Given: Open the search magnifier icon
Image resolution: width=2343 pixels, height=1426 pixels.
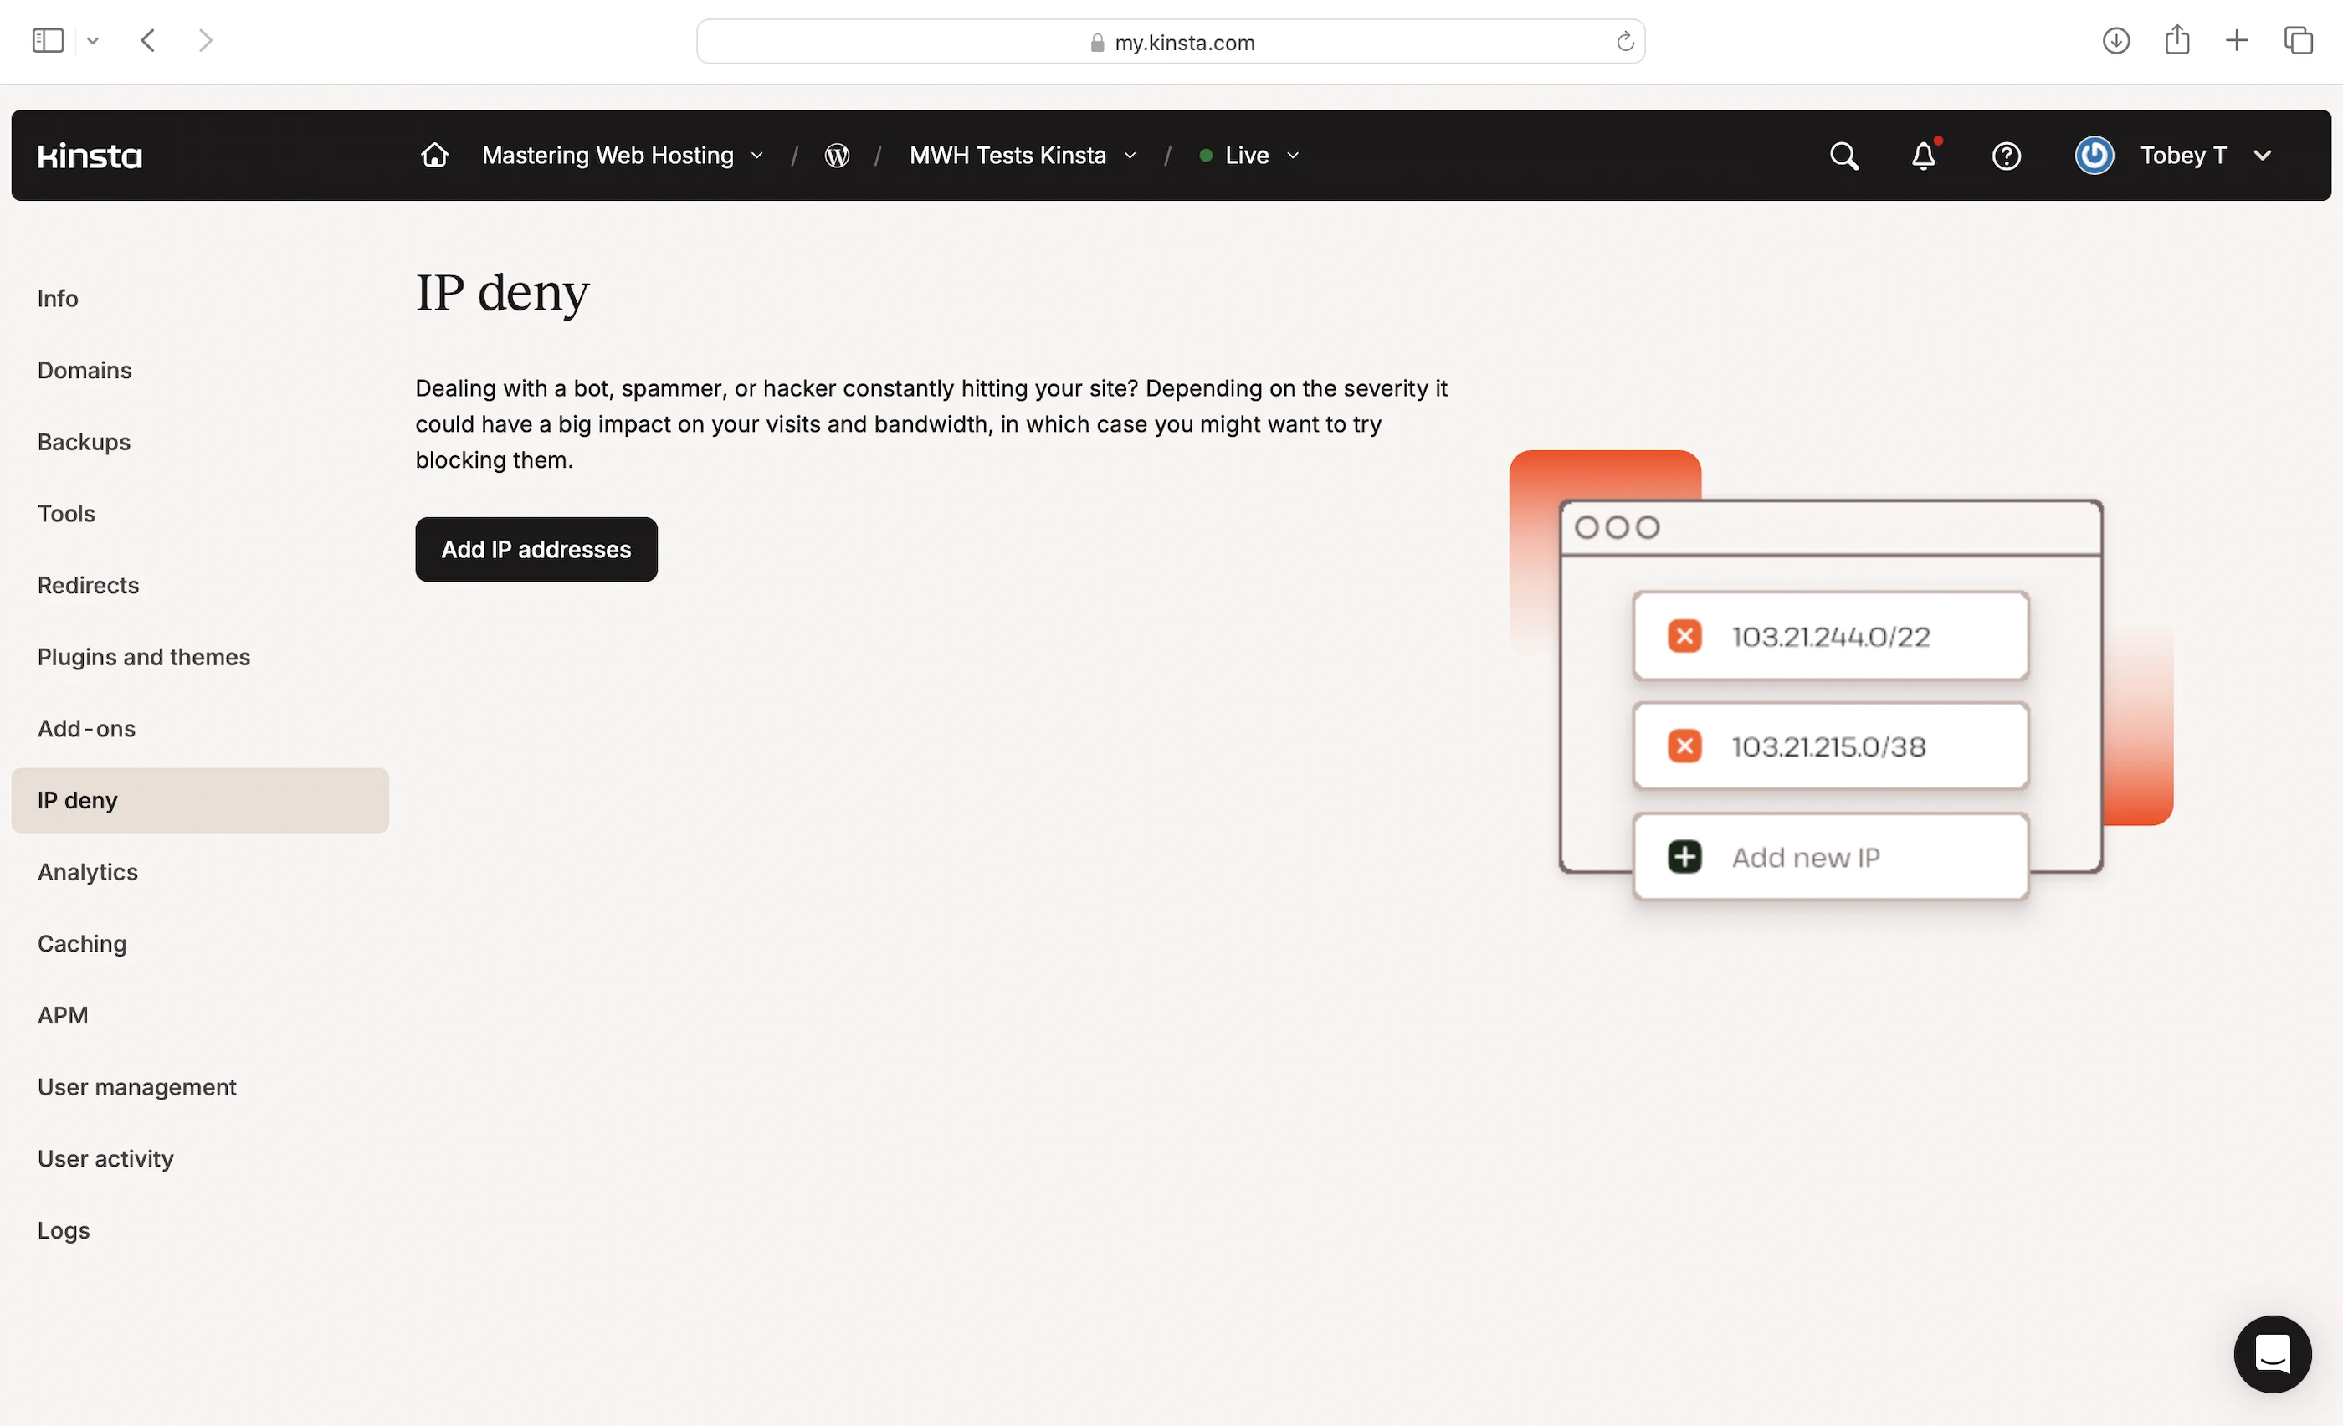Looking at the screenshot, I should 1843,155.
